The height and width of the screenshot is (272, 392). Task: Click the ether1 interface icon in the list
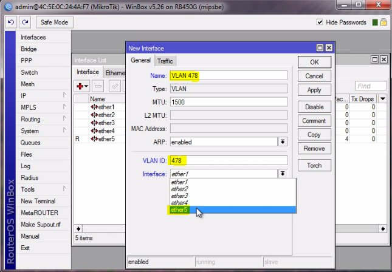pos(94,107)
